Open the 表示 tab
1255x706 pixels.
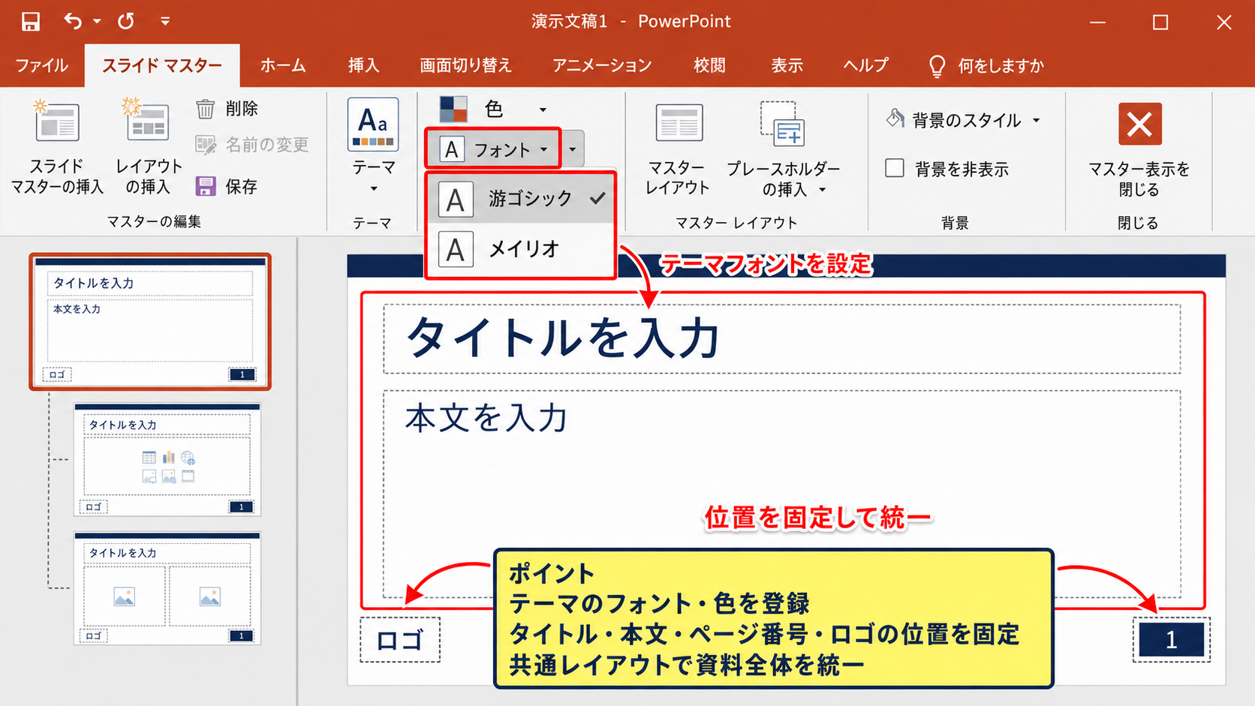tap(787, 65)
